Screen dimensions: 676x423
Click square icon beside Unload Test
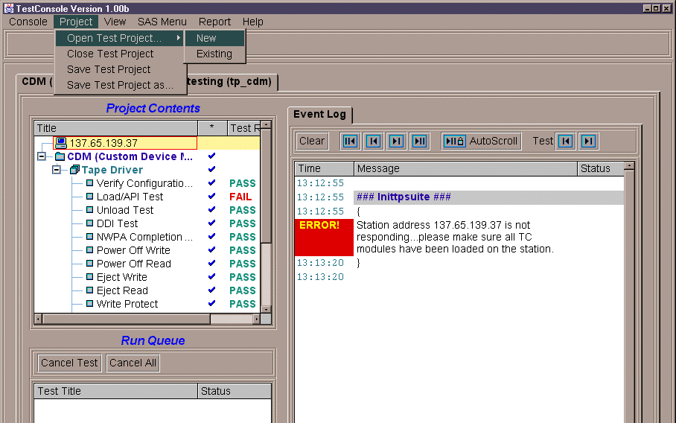point(89,209)
